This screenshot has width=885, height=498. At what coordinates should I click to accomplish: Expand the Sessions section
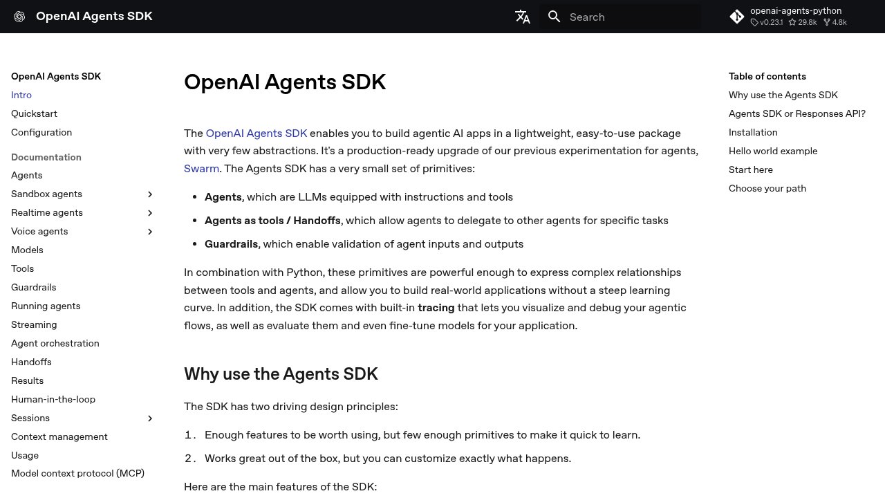[150, 418]
